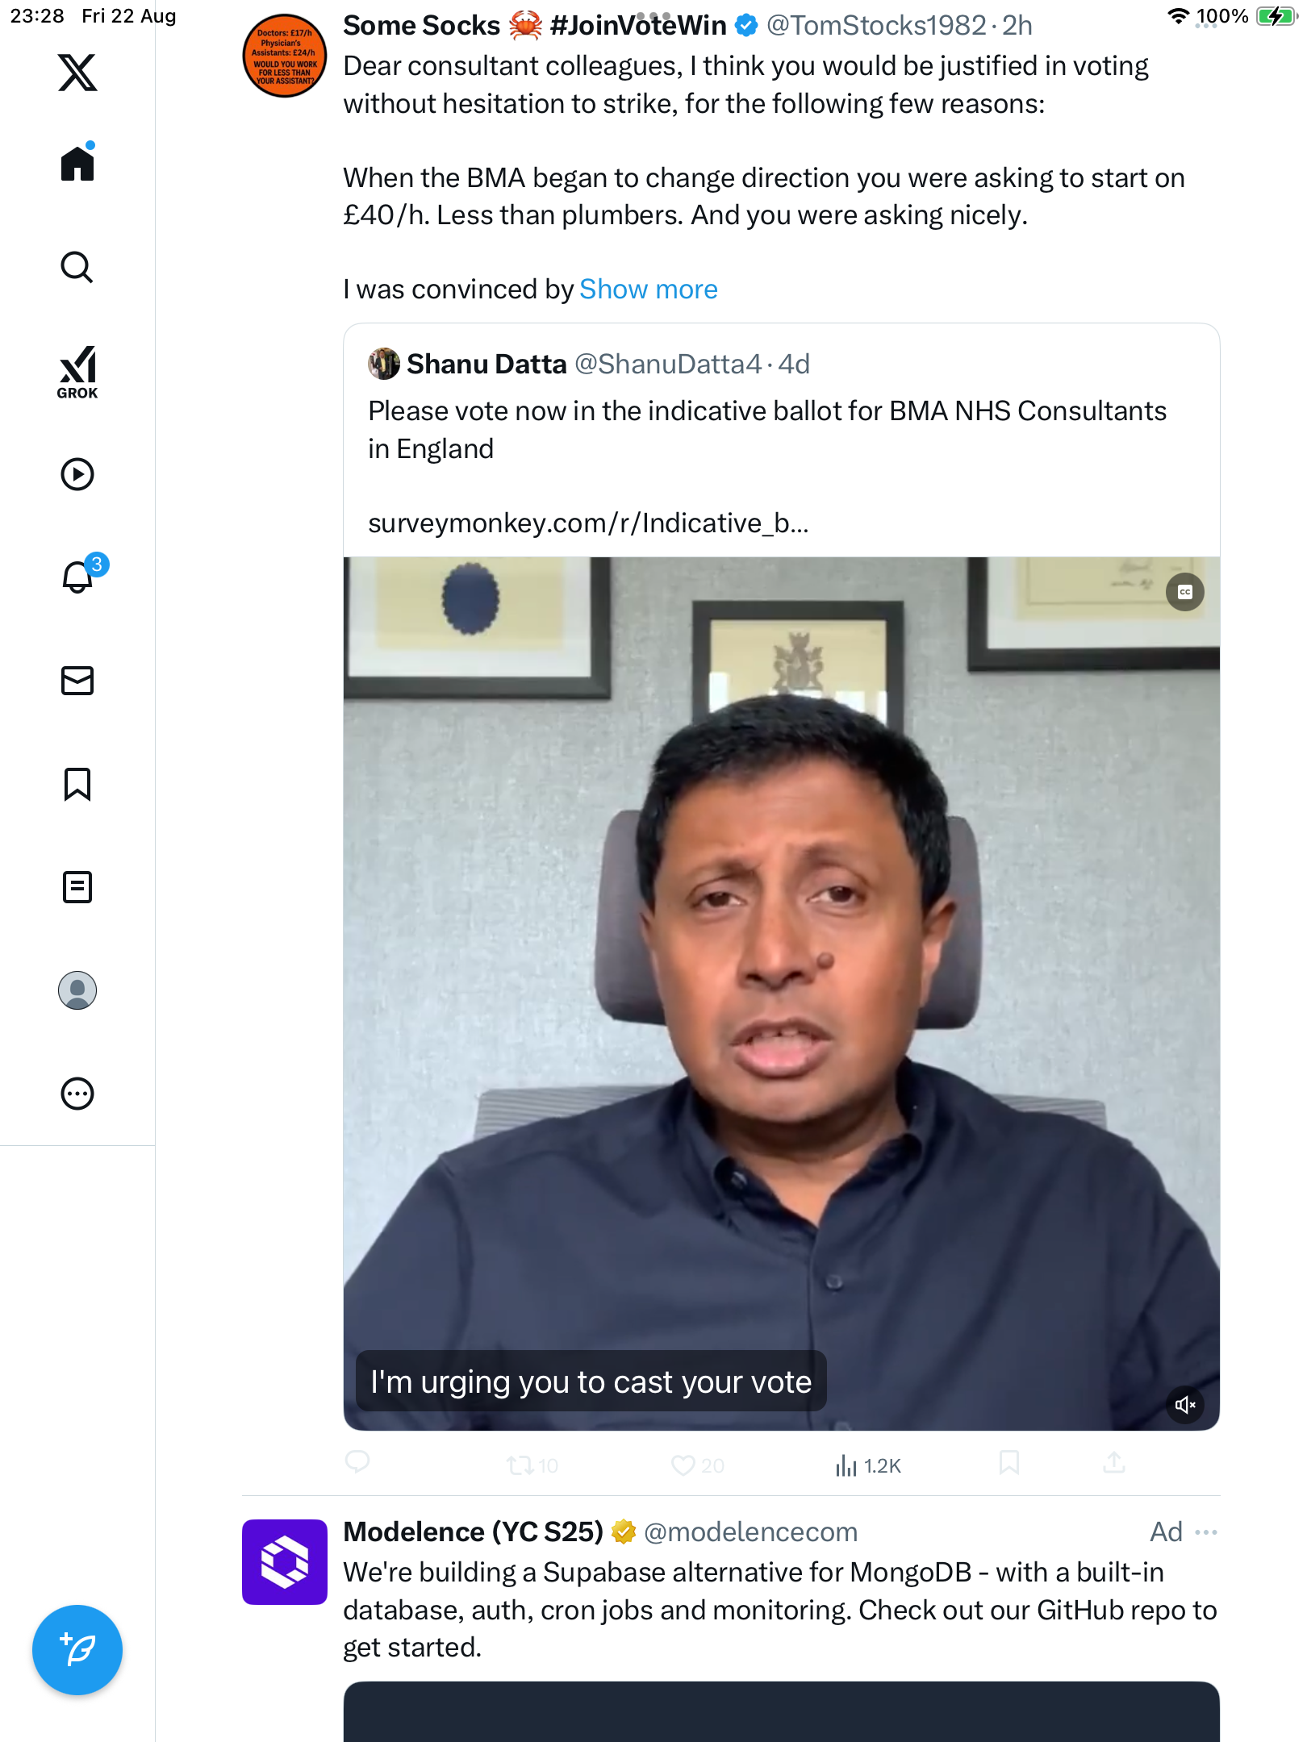Open Grok from the sidebar
The height and width of the screenshot is (1742, 1307).
coord(77,373)
